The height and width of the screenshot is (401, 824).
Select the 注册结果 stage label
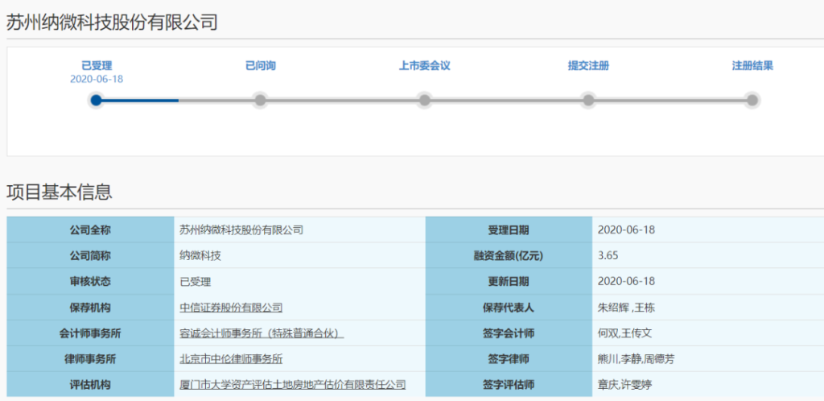(752, 66)
